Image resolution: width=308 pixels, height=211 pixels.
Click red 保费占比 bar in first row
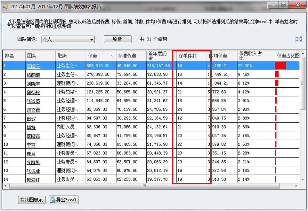tap(280, 66)
